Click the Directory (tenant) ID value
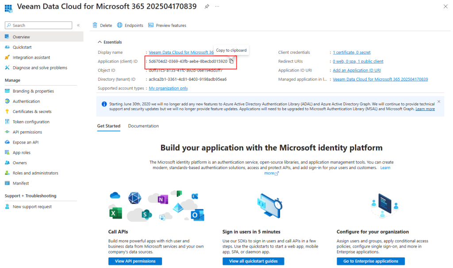 pyautogui.click(x=188, y=79)
